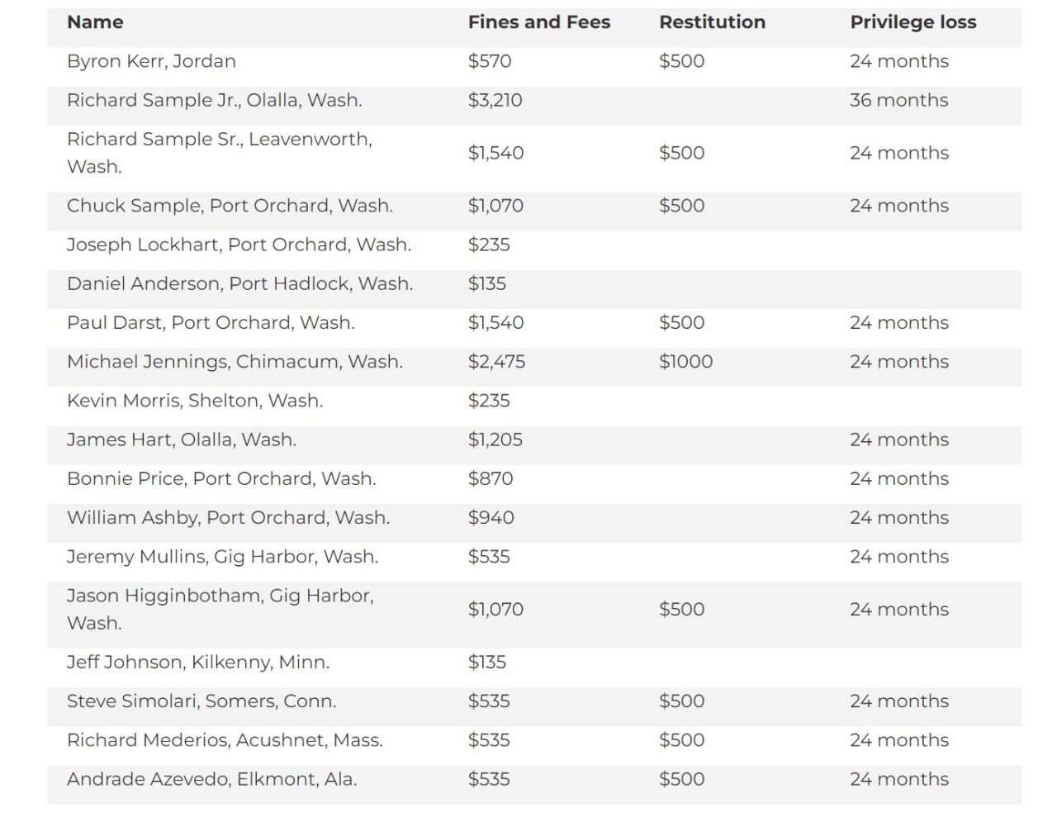Click Richard Sample Jr.'s $3,210 fine
The width and height of the screenshot is (1057, 822).
tap(495, 100)
